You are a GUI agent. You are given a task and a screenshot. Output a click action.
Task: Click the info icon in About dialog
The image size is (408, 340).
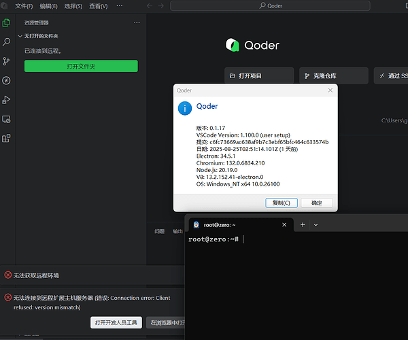pos(185,108)
